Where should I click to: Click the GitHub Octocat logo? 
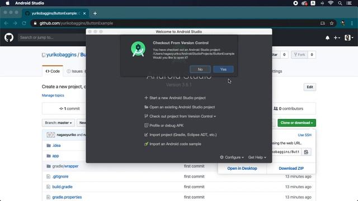point(9,37)
